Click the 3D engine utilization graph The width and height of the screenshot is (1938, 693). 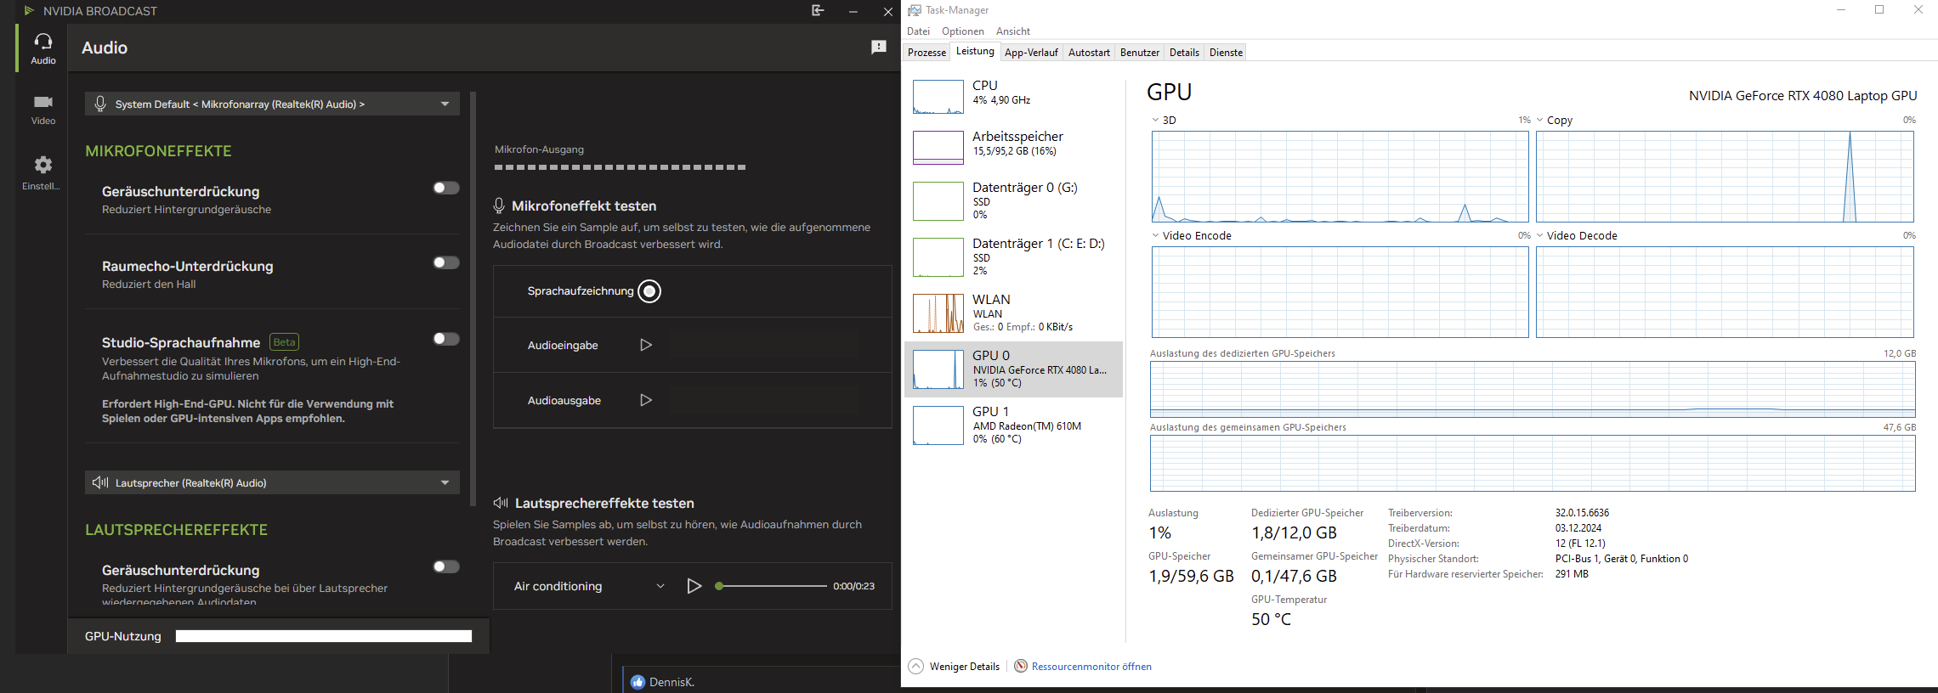pyautogui.click(x=1340, y=177)
